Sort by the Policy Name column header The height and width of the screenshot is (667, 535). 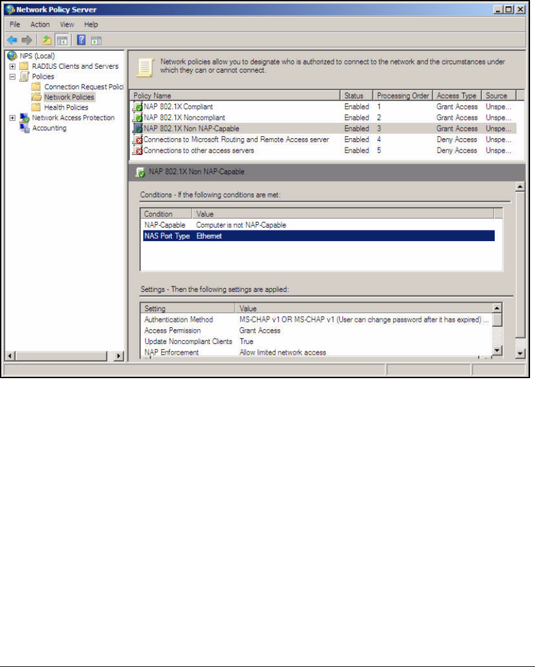pyautogui.click(x=235, y=95)
